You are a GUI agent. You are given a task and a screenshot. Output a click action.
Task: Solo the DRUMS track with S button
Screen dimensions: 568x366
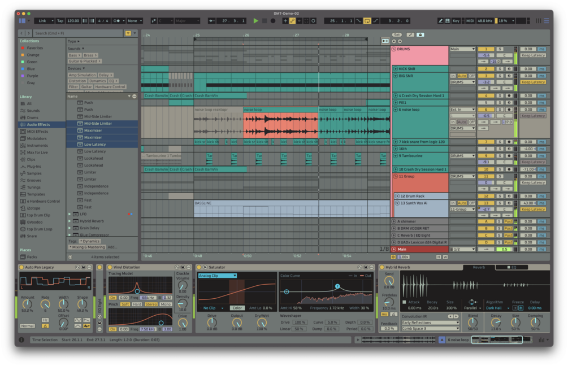pyautogui.click(x=500, y=49)
